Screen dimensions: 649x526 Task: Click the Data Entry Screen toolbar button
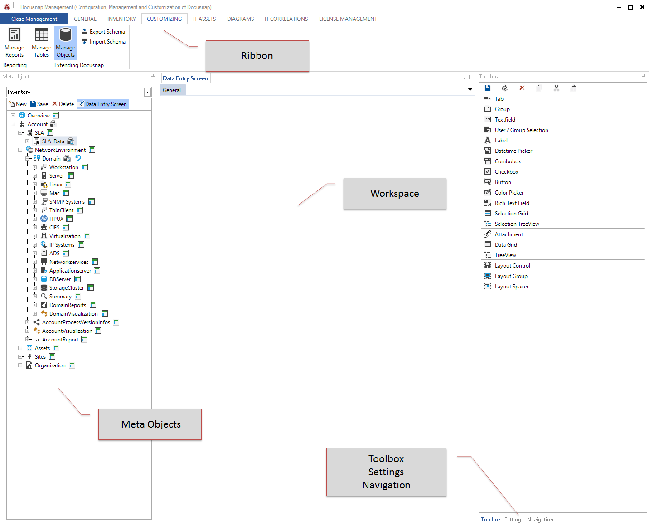[x=103, y=104]
